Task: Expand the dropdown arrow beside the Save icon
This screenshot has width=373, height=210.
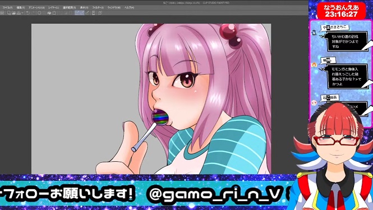Action: [22, 13]
